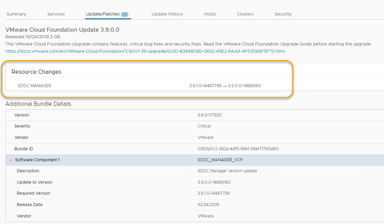Click the Bundle ID value string
Screen dimensions: 384x224
pyautogui.click(x=238, y=149)
